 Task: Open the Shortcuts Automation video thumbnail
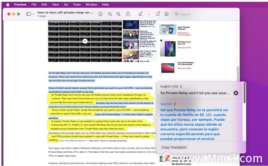(131, 35)
